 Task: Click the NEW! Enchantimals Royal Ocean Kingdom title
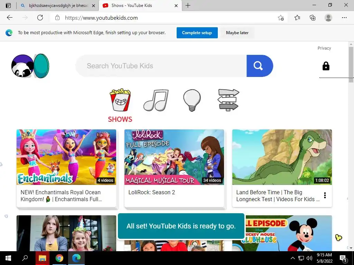tap(61, 196)
